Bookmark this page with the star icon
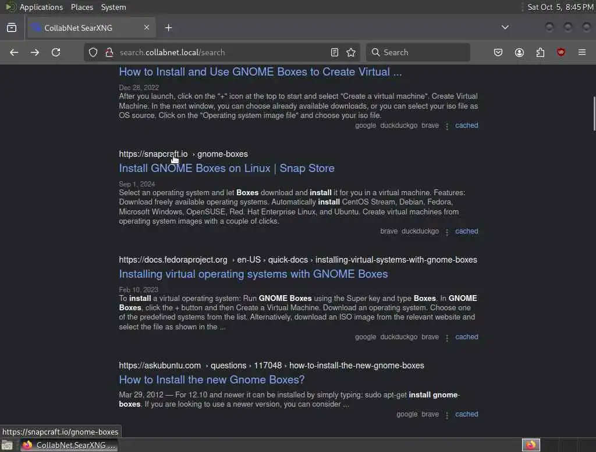Screen dimensions: 596x452 click(351, 52)
